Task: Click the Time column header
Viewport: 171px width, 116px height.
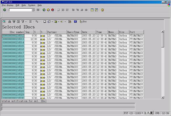Action: [x=102, y=32]
